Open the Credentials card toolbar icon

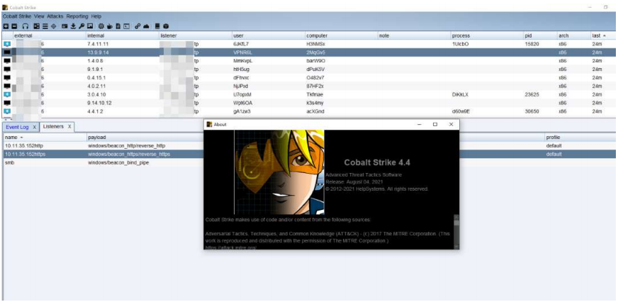coord(64,26)
